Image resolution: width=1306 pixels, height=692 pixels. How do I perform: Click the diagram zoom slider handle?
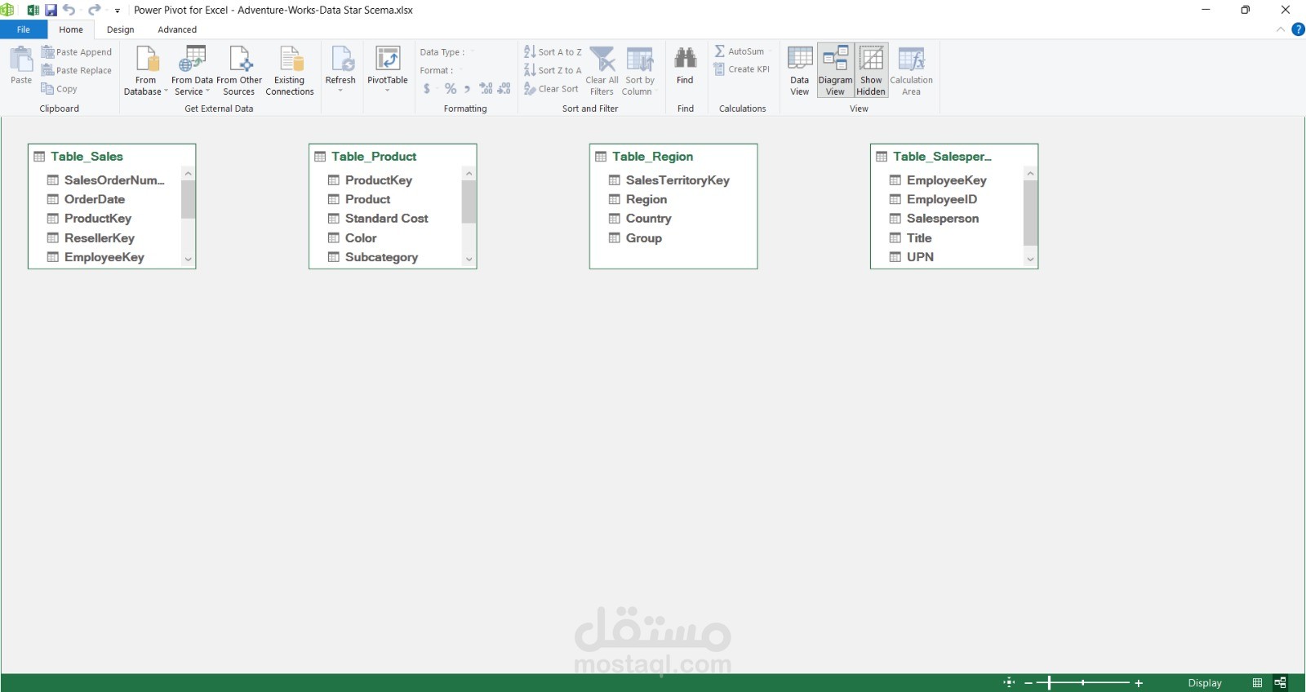click(x=1049, y=682)
